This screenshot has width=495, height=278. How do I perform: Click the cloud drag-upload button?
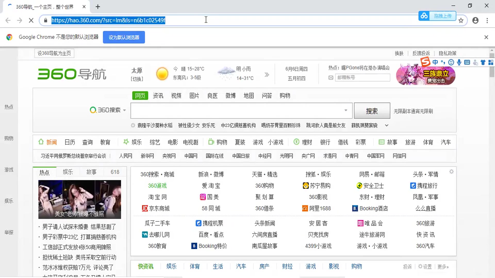pyautogui.click(x=437, y=16)
